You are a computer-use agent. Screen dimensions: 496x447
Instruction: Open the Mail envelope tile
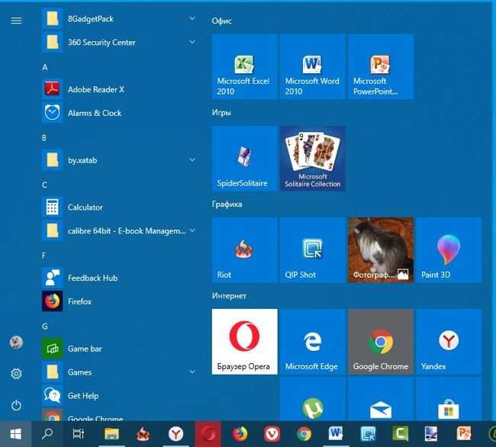pos(381,399)
